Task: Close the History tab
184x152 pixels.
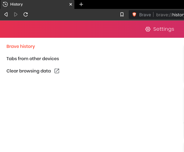Action: click(71, 4)
